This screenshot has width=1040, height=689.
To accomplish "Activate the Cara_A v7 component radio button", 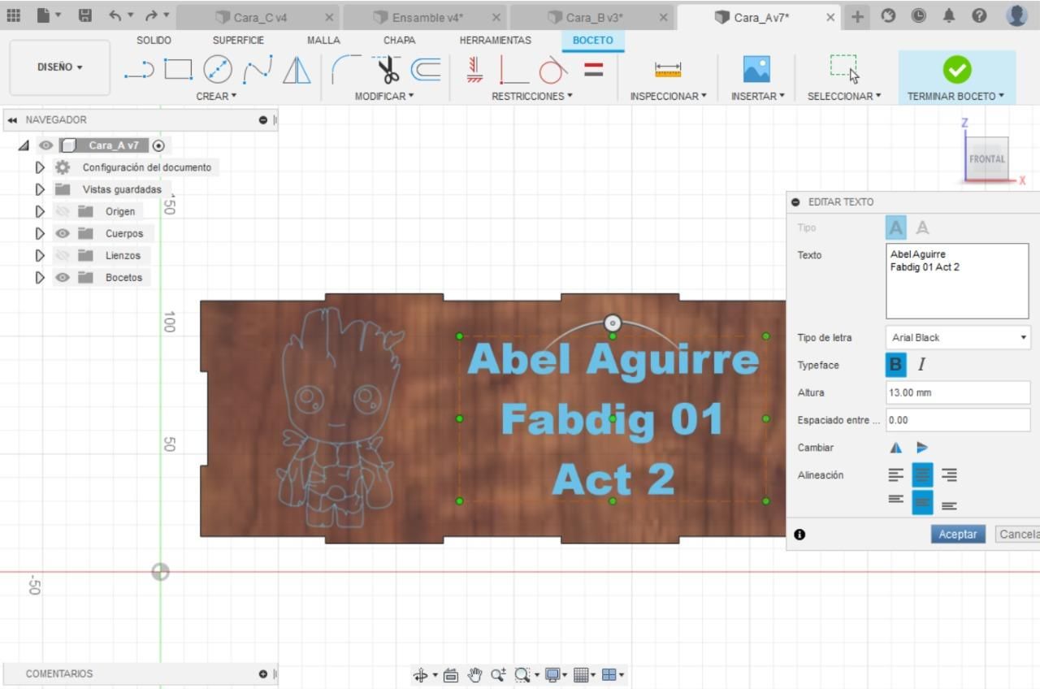I will tap(158, 145).
